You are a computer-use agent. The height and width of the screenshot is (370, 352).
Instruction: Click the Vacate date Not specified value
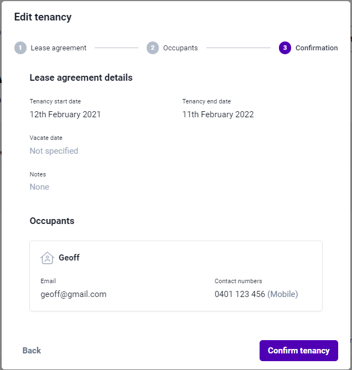tap(54, 151)
